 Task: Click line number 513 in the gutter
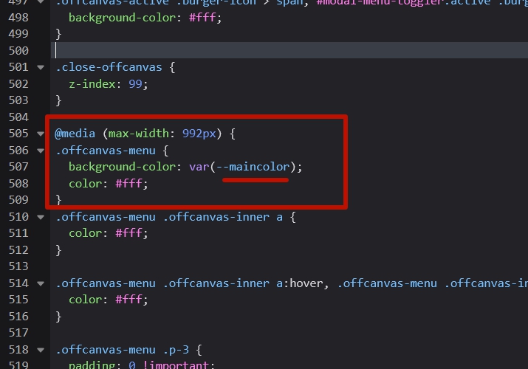point(16,266)
